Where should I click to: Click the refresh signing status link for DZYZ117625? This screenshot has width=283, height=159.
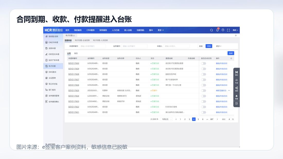click(221, 91)
